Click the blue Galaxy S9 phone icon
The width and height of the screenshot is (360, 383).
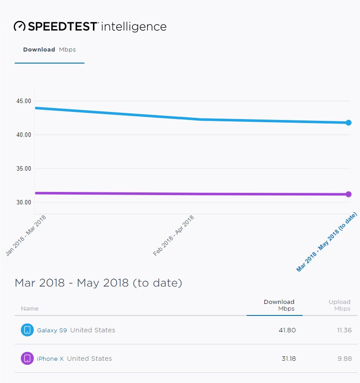pyautogui.click(x=27, y=330)
